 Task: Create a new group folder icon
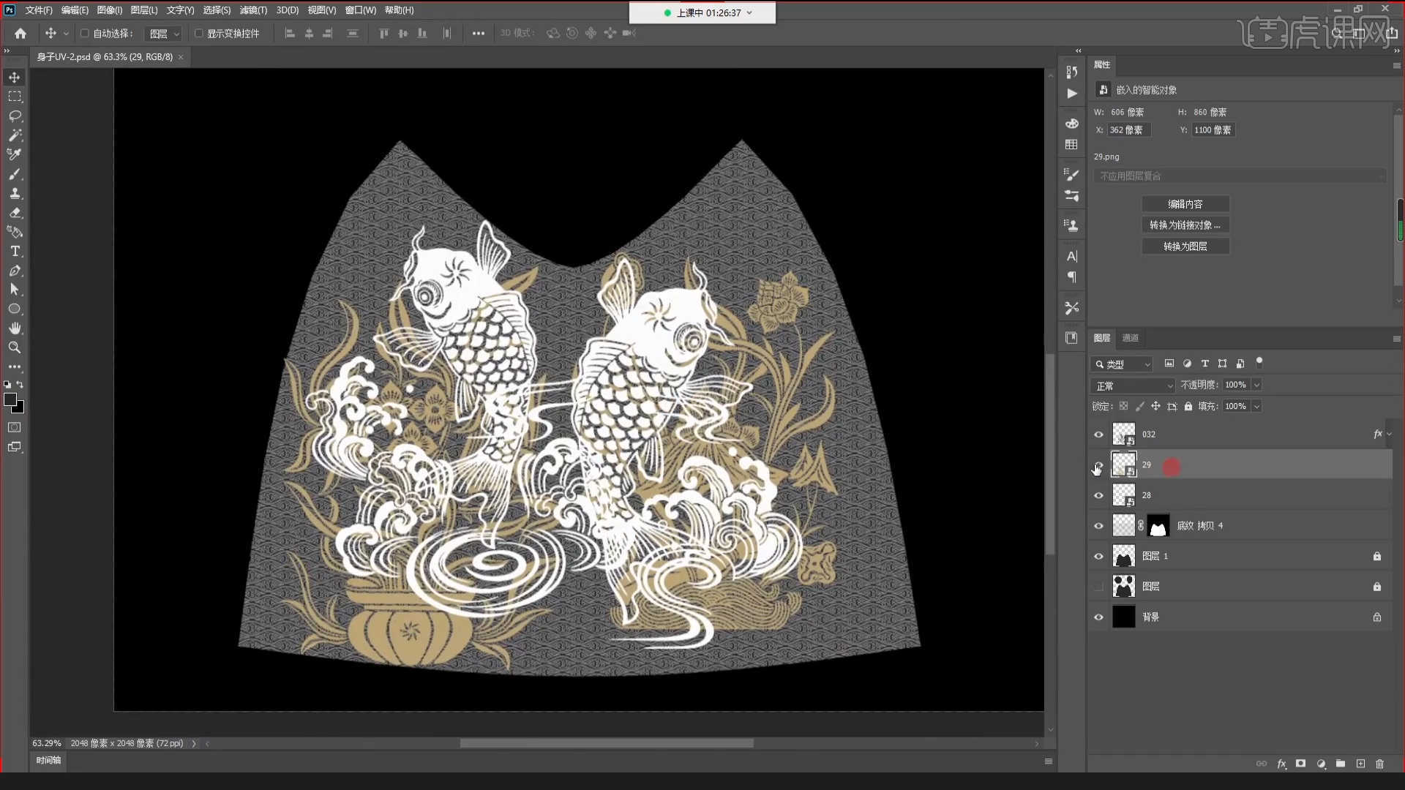click(1341, 764)
